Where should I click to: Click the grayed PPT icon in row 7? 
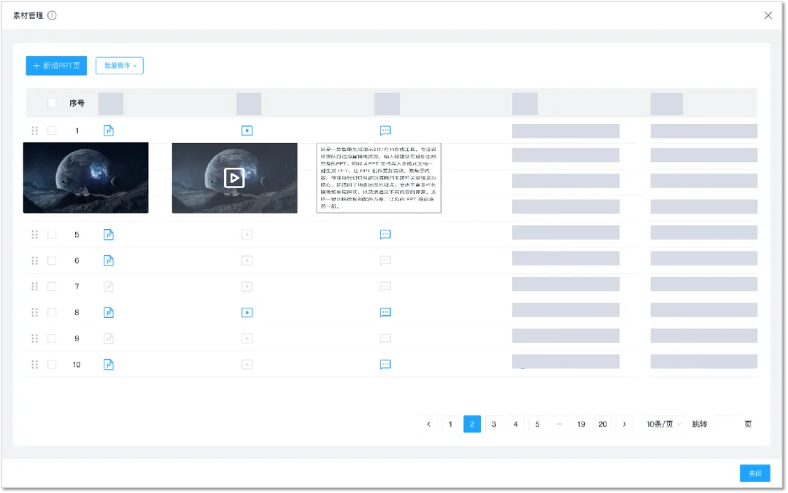pyautogui.click(x=109, y=287)
